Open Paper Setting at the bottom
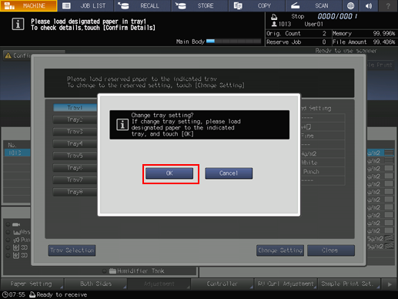 (x=32, y=284)
